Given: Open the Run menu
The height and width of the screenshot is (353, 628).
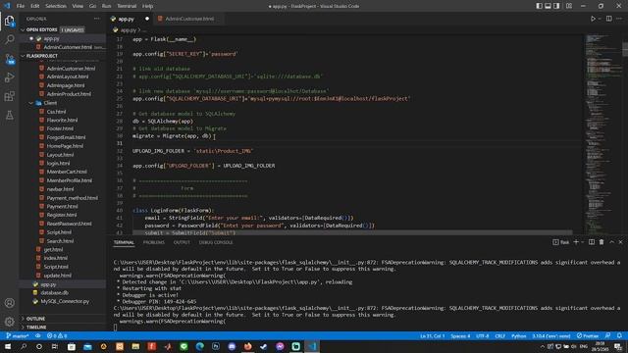Looking at the screenshot, I should click(106, 6).
